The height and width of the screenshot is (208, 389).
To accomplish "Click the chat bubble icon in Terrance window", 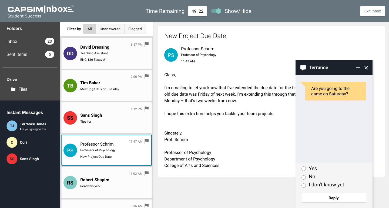I will click(303, 68).
